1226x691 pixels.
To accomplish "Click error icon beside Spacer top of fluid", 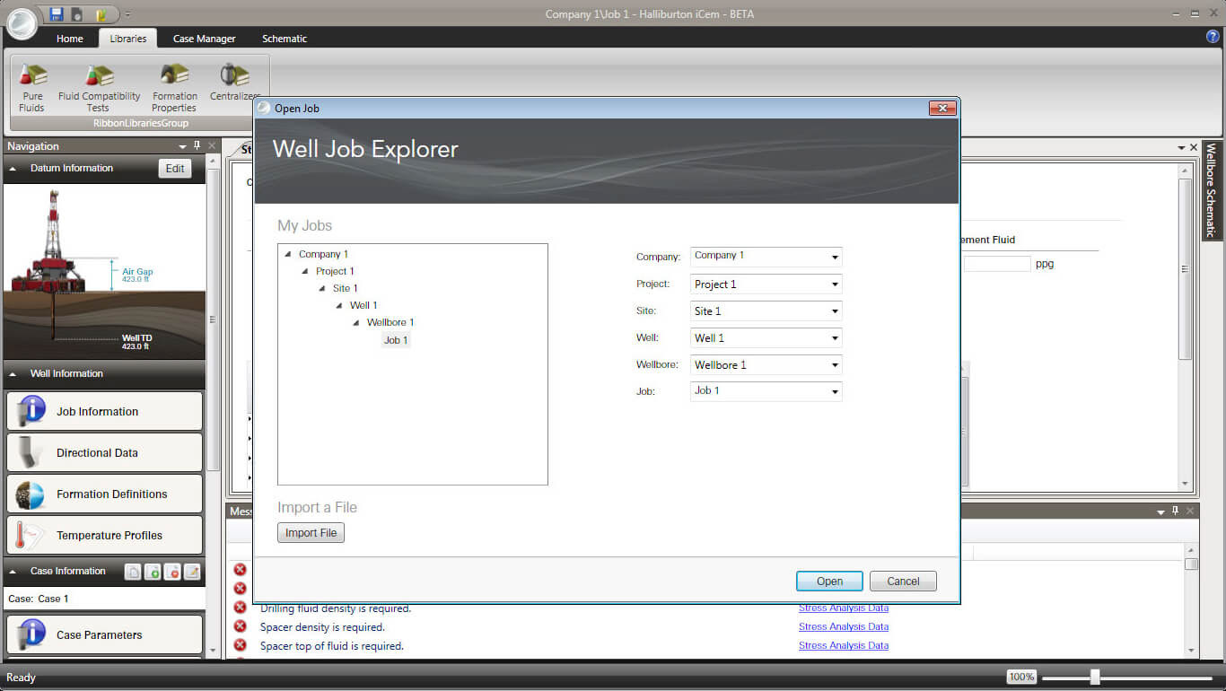I will 240,645.
